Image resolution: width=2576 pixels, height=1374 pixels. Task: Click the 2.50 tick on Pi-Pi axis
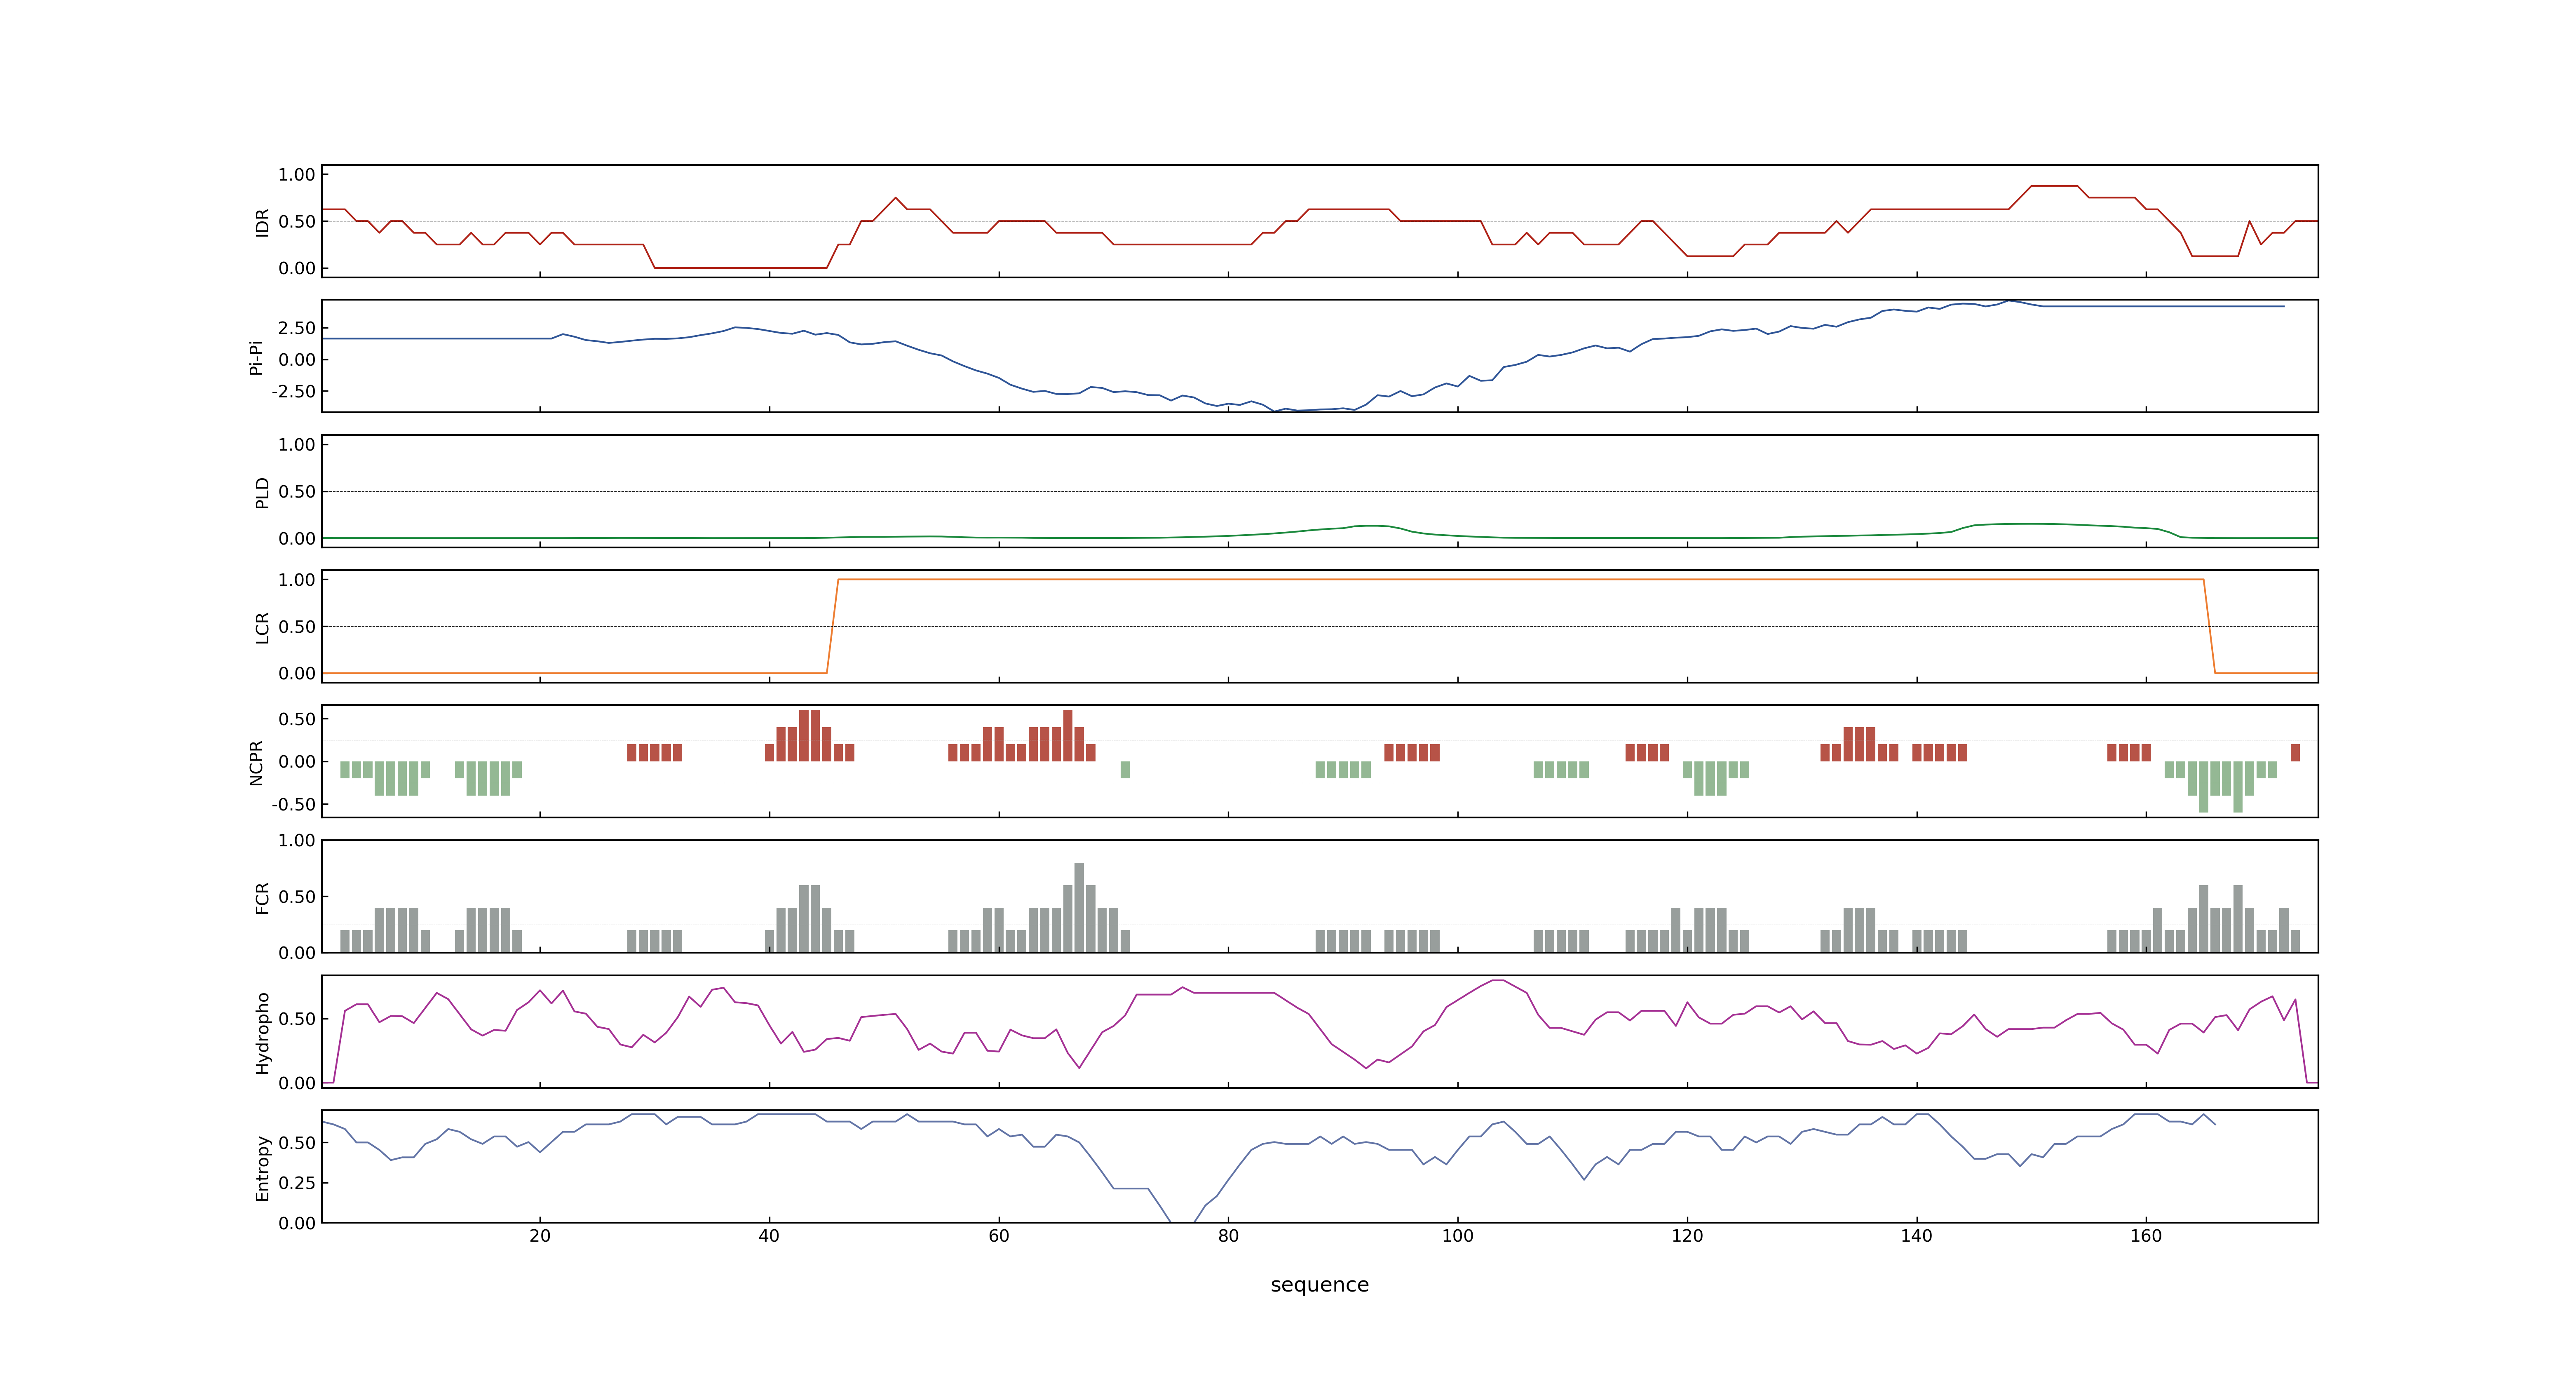coord(297,328)
